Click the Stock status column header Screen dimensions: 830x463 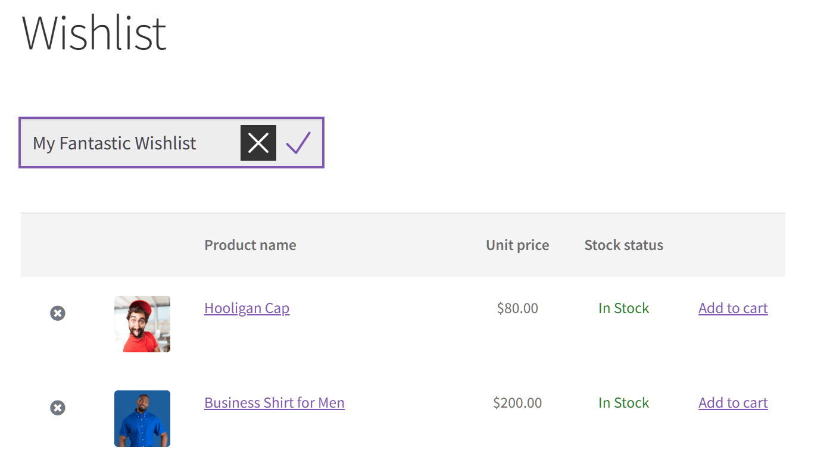tap(623, 245)
